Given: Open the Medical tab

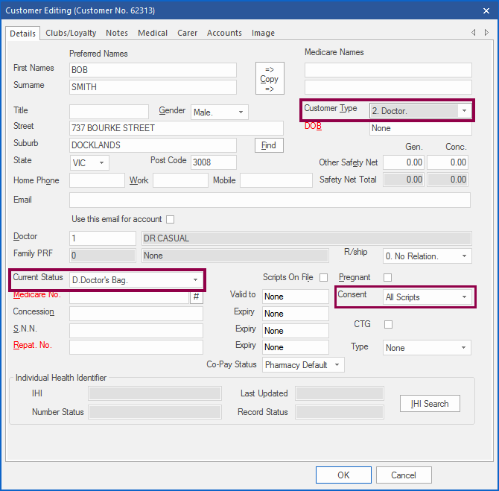Looking at the screenshot, I should coord(153,33).
